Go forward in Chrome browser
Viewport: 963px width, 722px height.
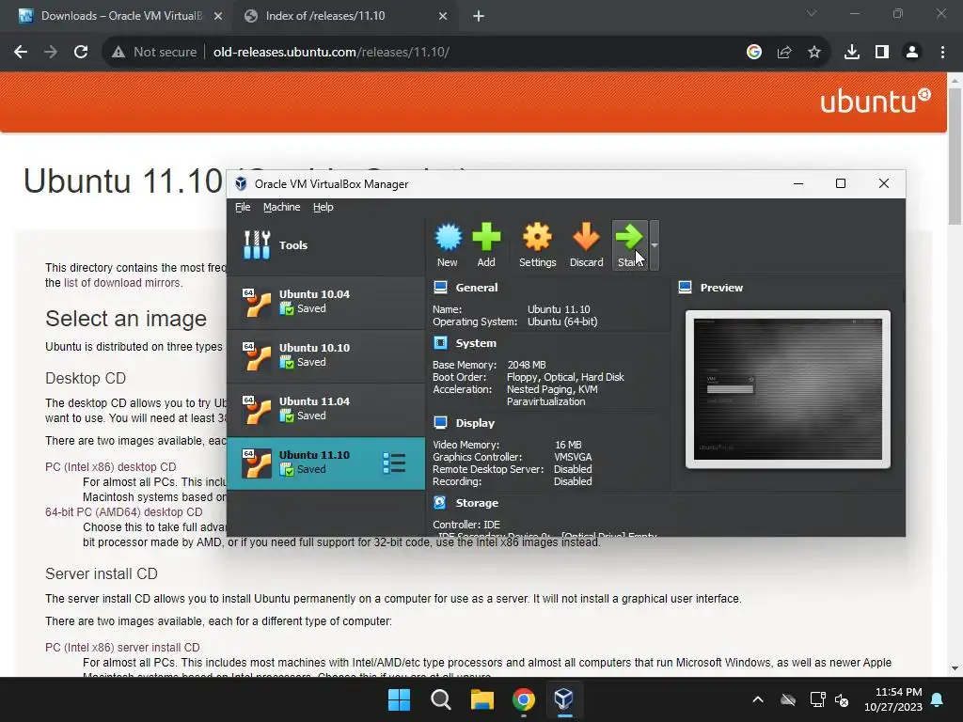(x=51, y=53)
